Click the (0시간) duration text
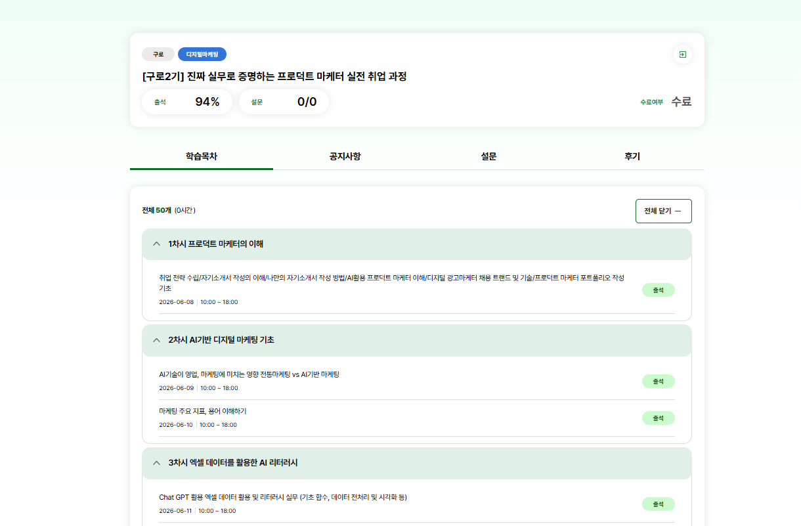801x526 pixels. pyautogui.click(x=185, y=211)
